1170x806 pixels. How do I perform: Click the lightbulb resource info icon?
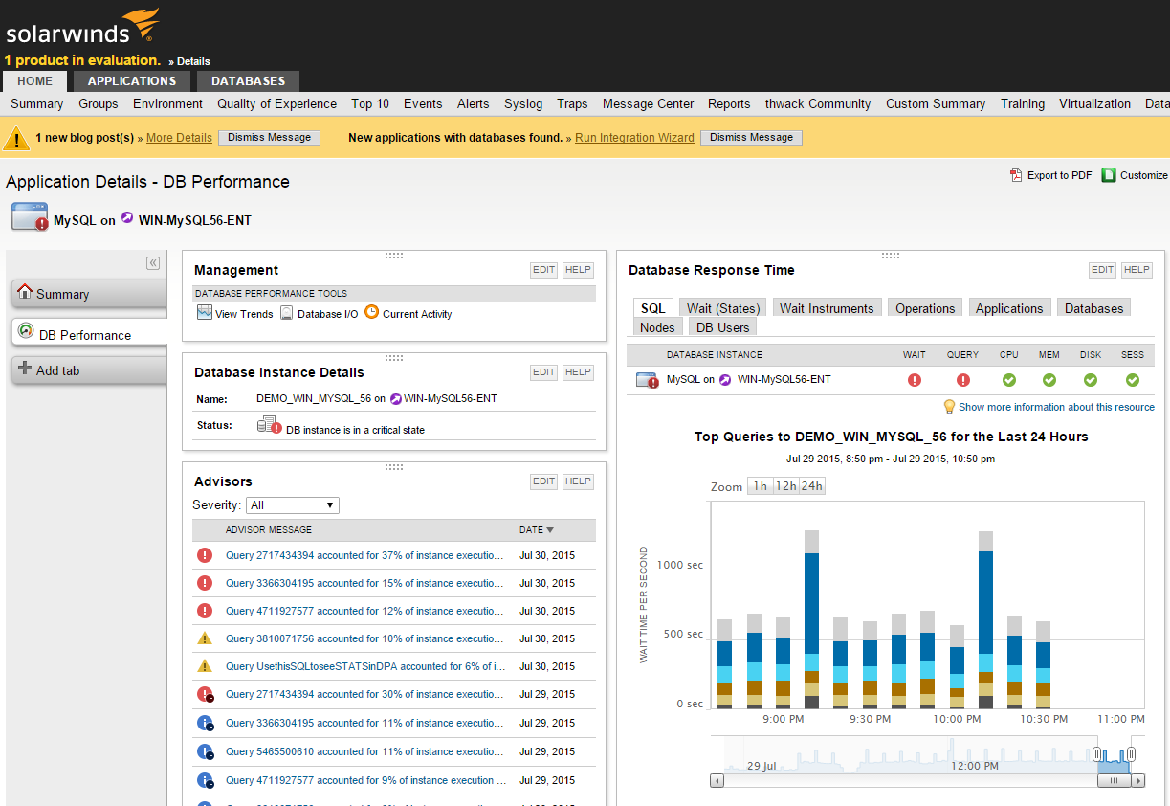pyautogui.click(x=950, y=407)
